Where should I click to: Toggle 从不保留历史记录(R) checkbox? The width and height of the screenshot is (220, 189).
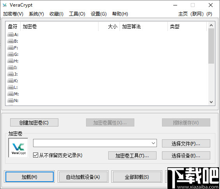click(x=35, y=155)
